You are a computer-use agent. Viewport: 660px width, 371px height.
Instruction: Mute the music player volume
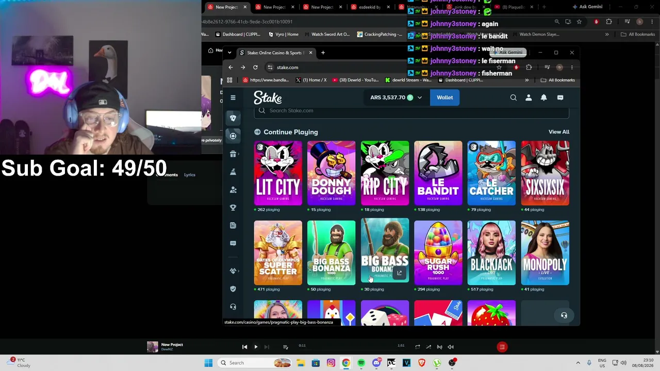(x=451, y=347)
